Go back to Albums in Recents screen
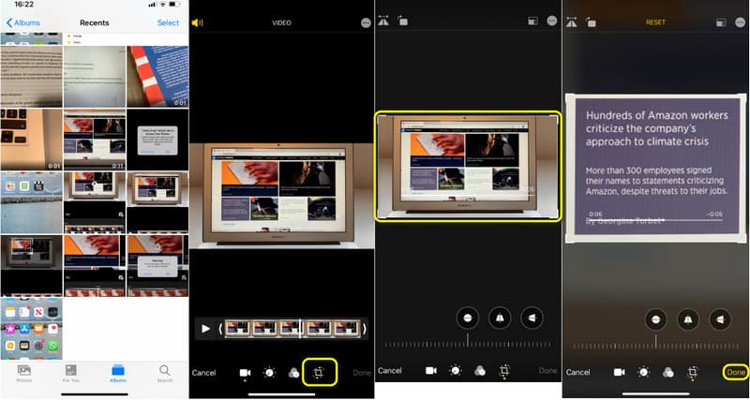Image resolution: width=750 pixels, height=400 pixels. tap(22, 22)
